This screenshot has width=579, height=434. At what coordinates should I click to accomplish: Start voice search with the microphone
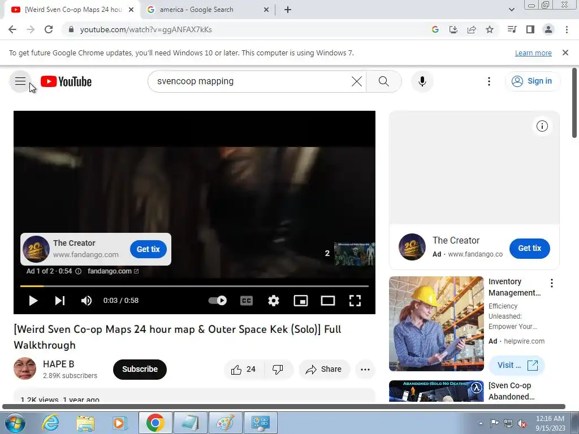click(x=422, y=81)
